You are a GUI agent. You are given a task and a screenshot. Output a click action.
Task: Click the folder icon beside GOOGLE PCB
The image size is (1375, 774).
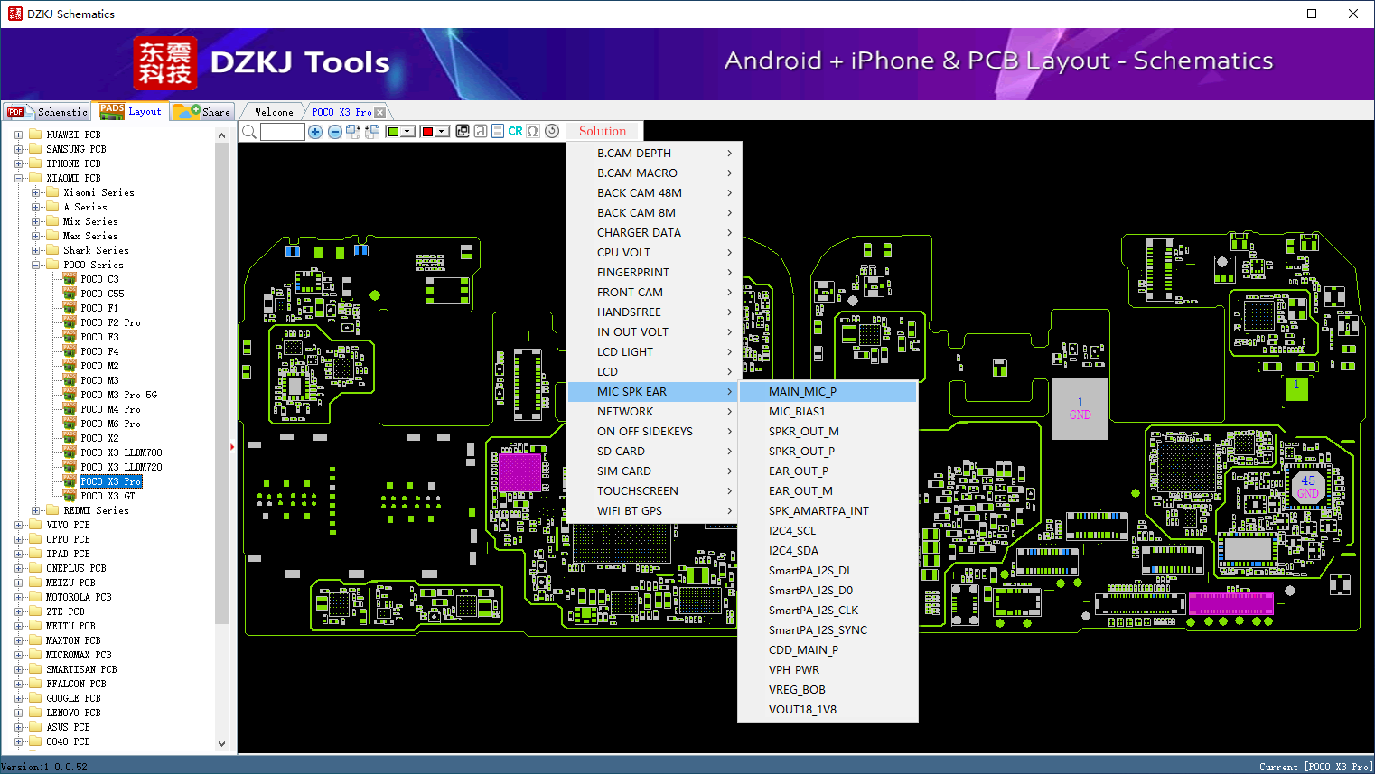(36, 698)
